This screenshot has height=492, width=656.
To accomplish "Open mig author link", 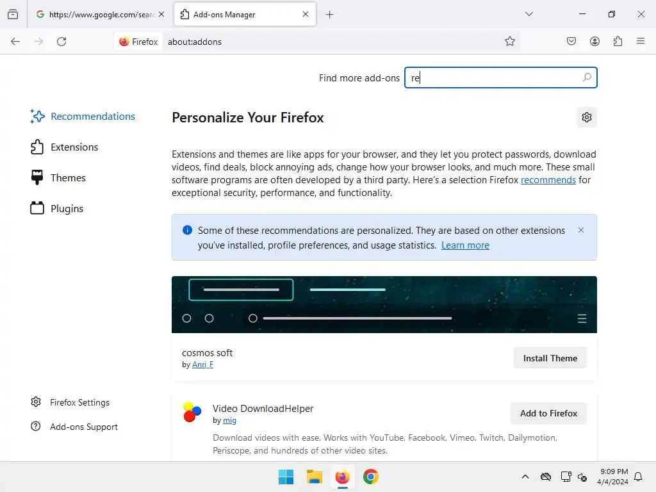I will 229,420.
